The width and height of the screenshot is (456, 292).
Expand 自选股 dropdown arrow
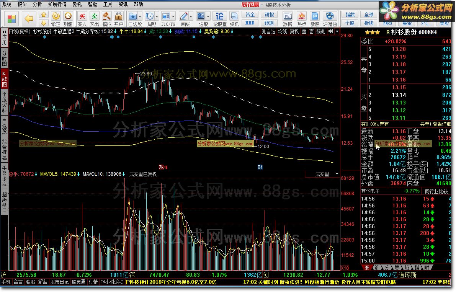pyautogui.click(x=140, y=16)
